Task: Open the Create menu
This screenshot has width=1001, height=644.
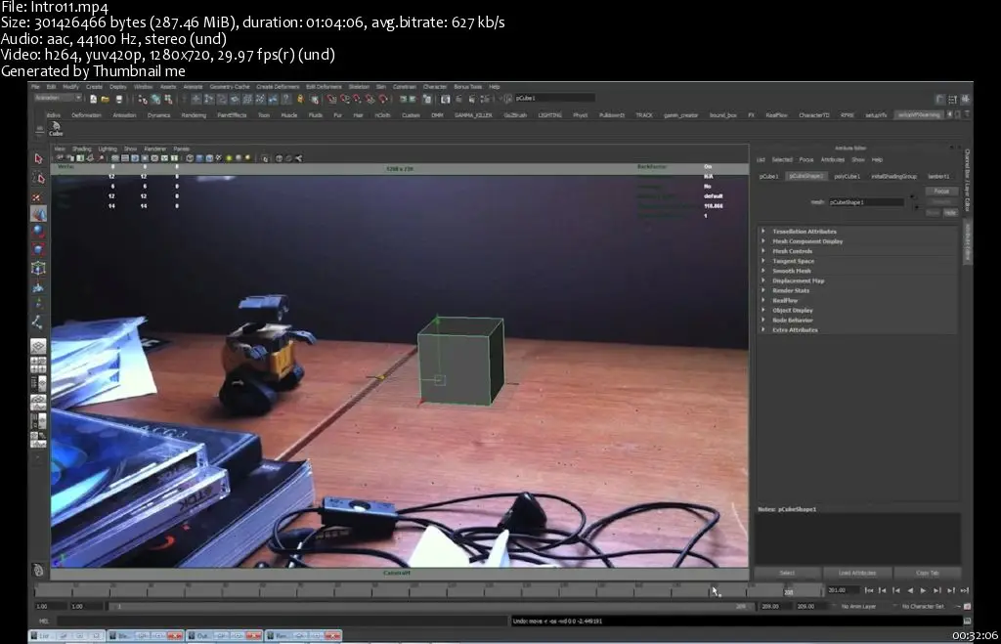Action: [x=94, y=87]
